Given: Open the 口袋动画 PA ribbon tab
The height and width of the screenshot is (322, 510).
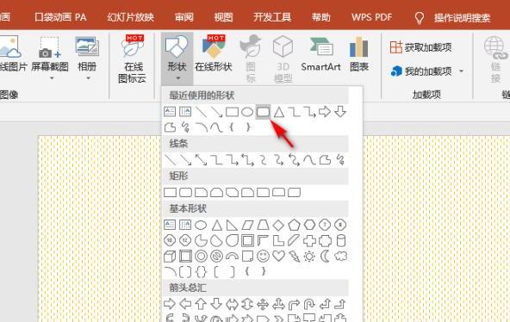Looking at the screenshot, I should (x=60, y=17).
